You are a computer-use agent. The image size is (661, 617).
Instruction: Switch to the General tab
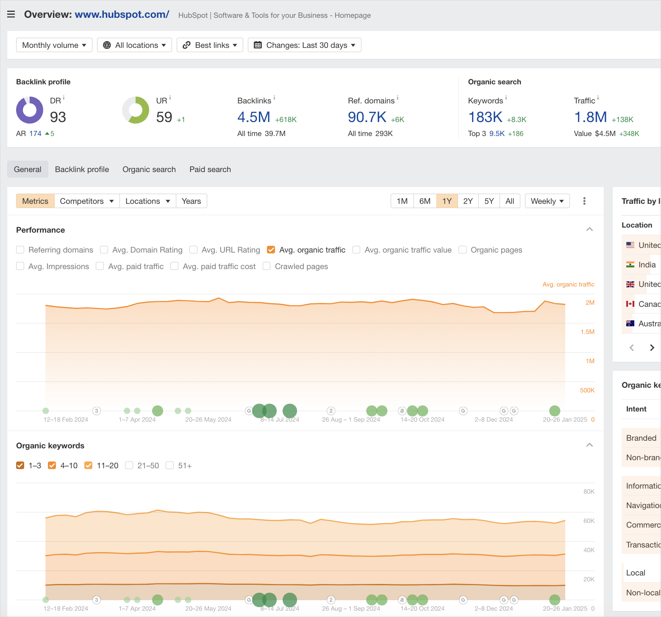[x=28, y=169]
